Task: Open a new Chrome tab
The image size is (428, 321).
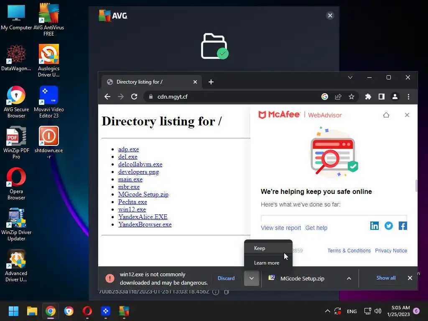Action: [211, 82]
